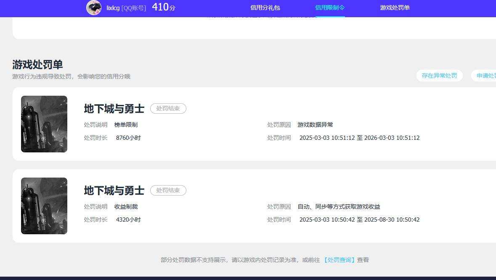Viewport: 496px width, 280px height.
Task: Click game thumbnail of 收益制裁 penalty
Action: point(44,206)
